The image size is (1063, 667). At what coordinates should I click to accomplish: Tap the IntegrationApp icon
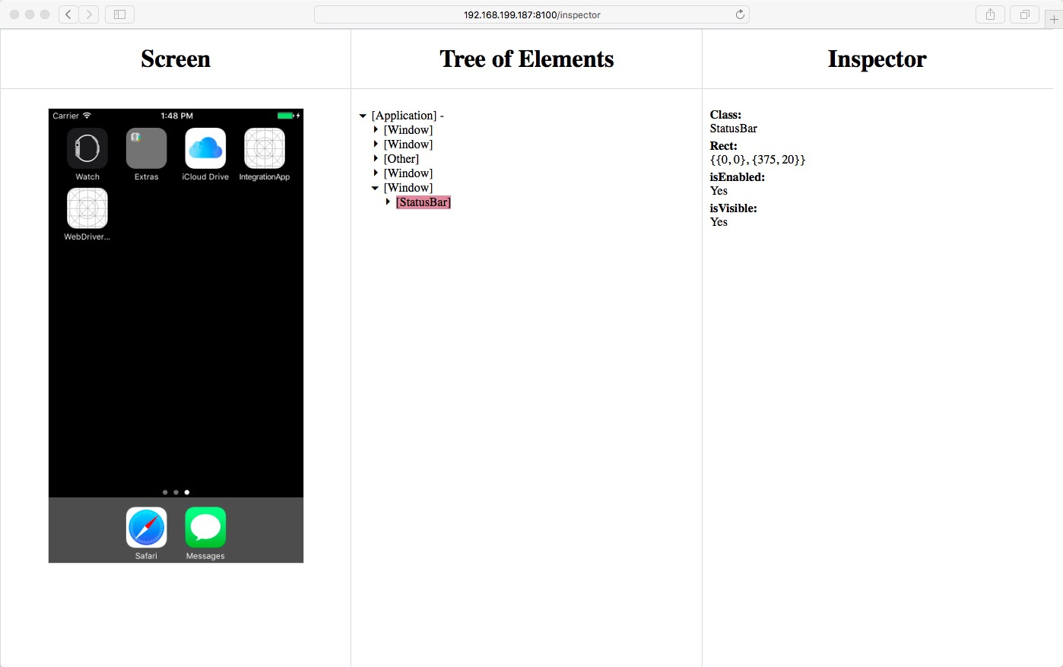(x=265, y=148)
